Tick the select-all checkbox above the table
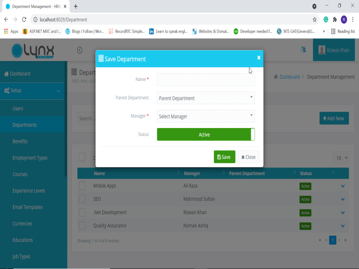Image resolution: width=359 pixels, height=269 pixels. pos(82,157)
